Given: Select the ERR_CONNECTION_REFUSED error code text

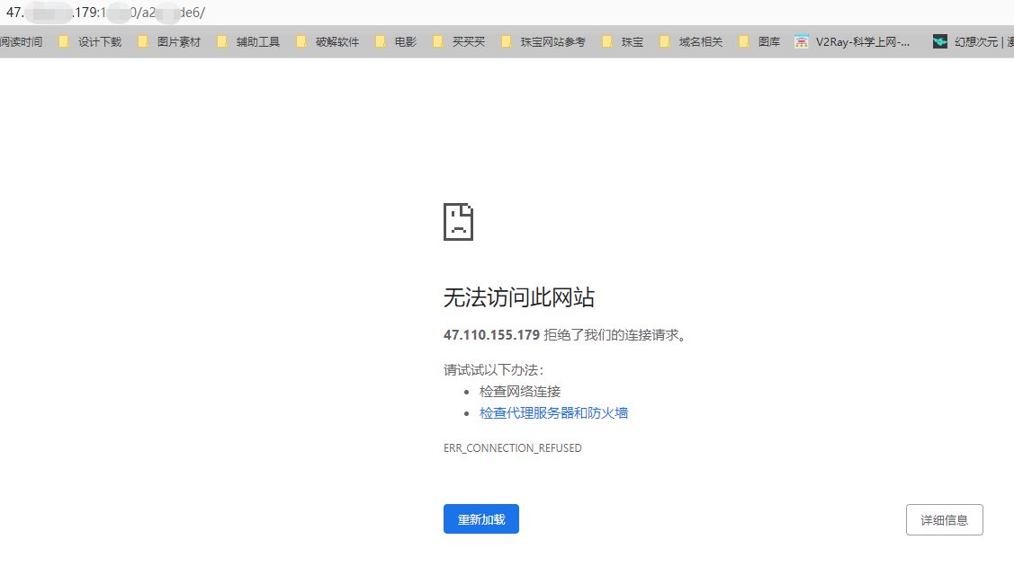Looking at the screenshot, I should click(x=513, y=447).
